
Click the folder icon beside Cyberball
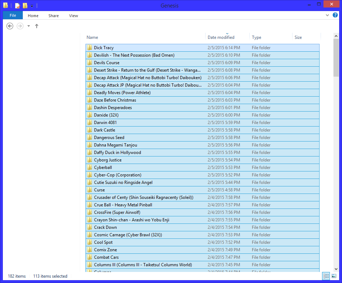[90, 168]
